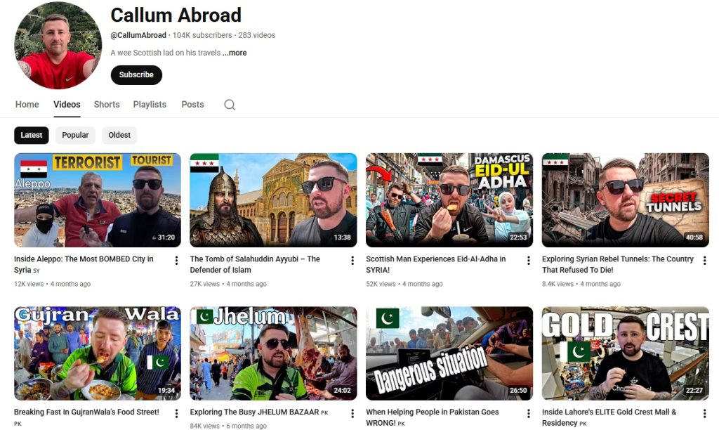Open the Playlists tab
Screen dimensions: 719x430
150,105
